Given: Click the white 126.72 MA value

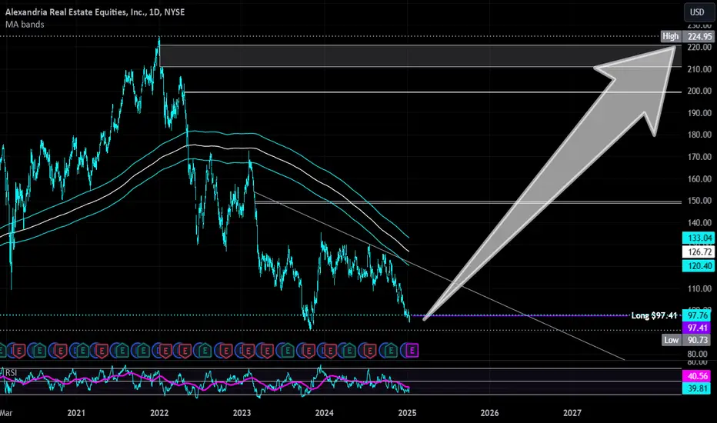Looking at the screenshot, I should (699, 252).
